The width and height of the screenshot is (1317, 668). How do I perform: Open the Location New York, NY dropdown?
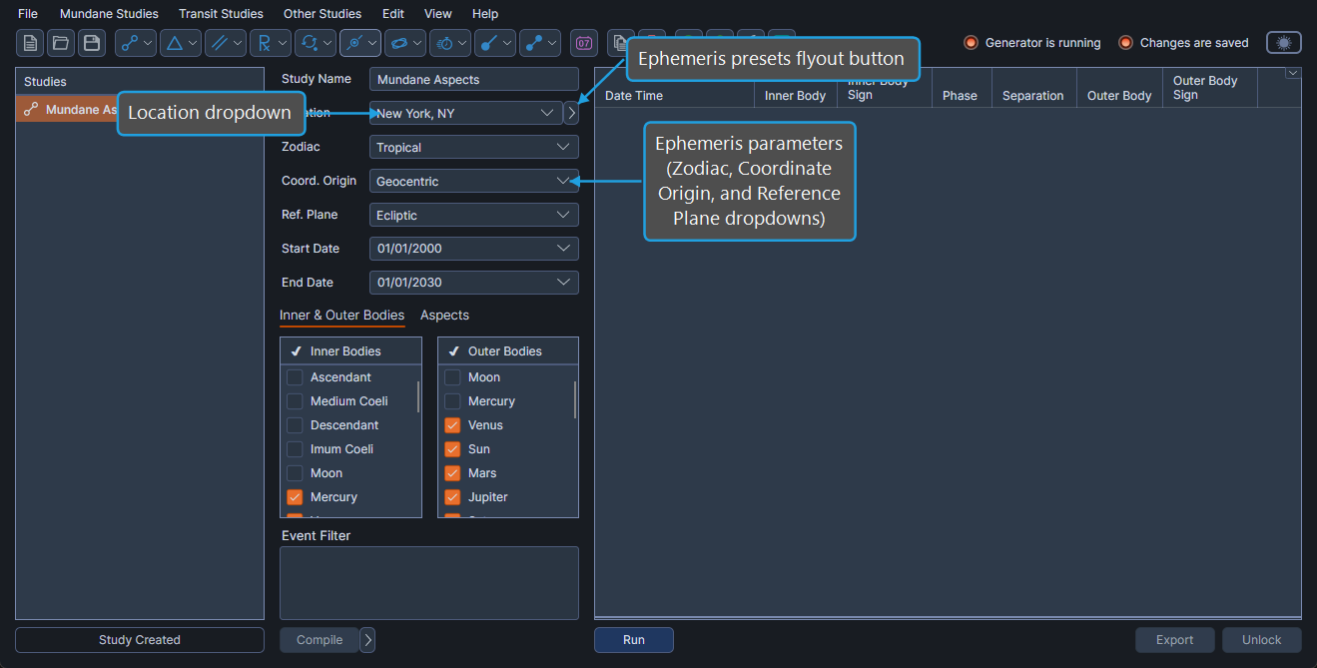point(465,113)
